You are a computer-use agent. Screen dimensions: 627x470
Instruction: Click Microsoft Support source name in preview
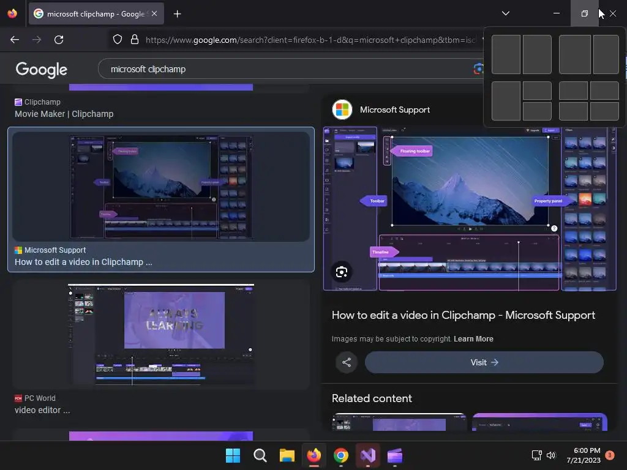[x=395, y=110]
